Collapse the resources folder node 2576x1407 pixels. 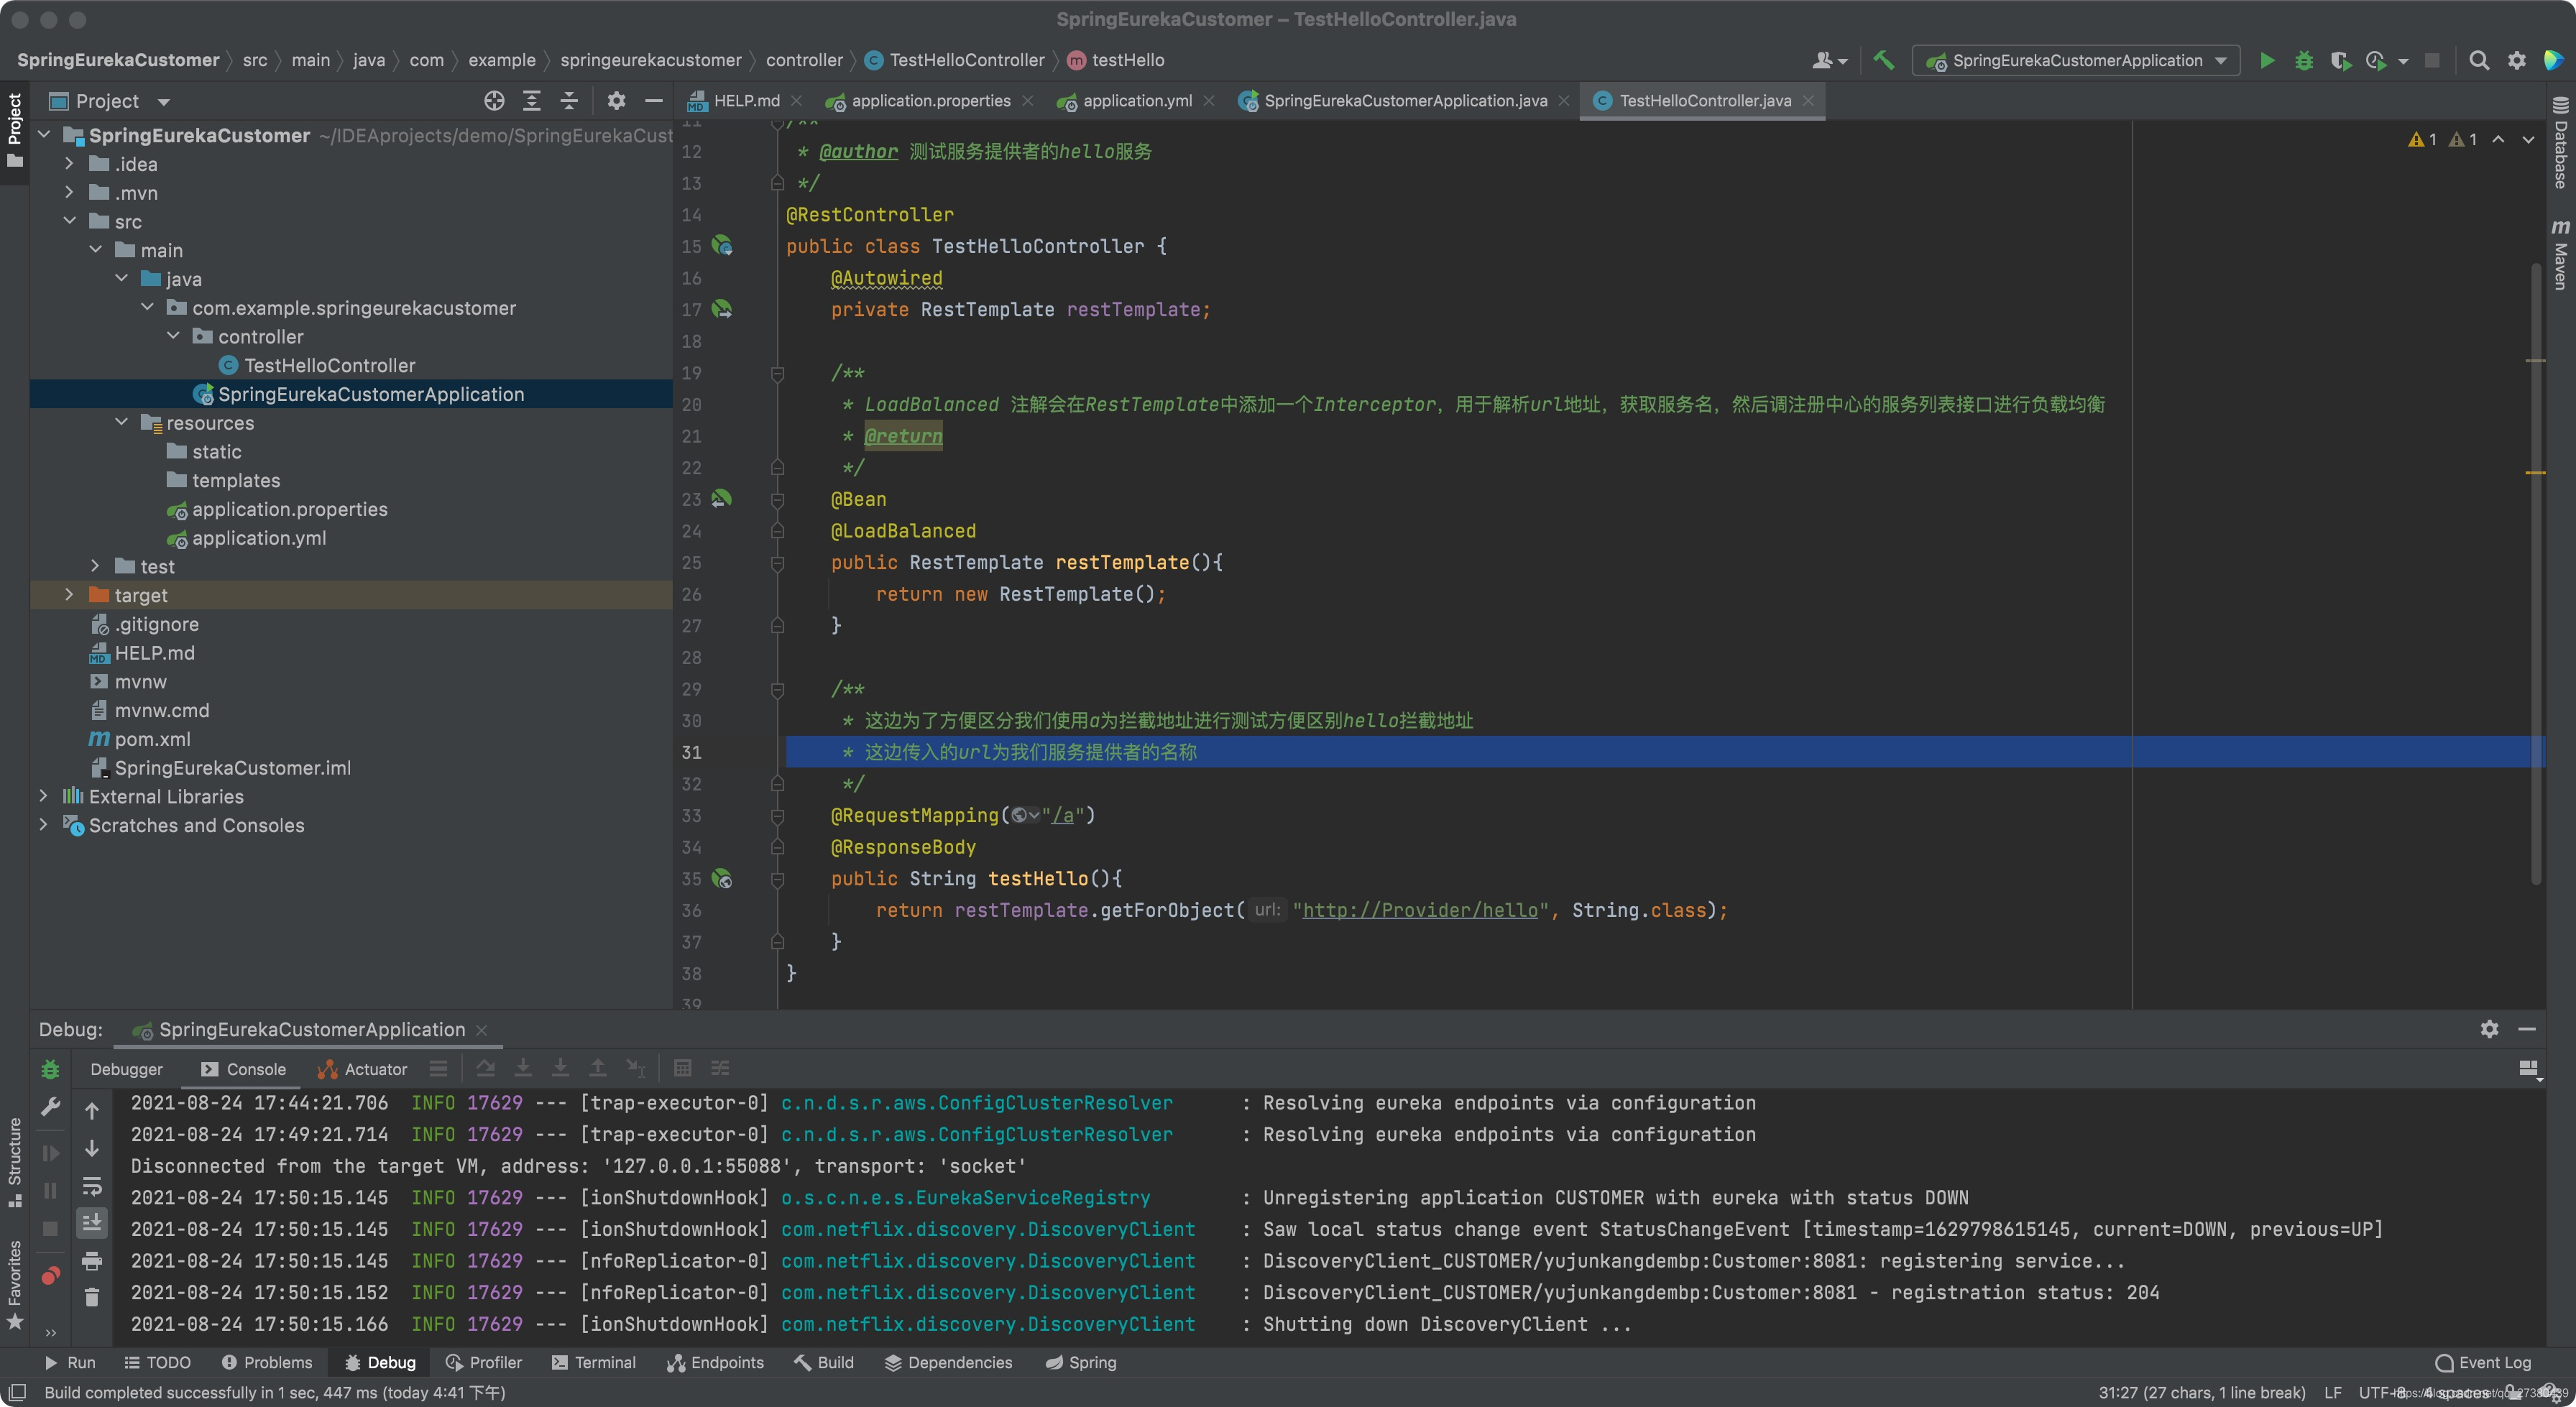coord(122,423)
